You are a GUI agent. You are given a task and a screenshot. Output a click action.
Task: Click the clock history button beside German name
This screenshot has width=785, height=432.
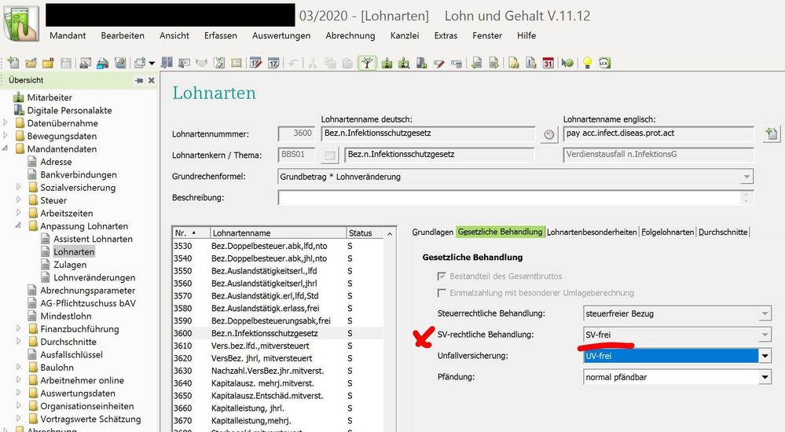coord(549,134)
